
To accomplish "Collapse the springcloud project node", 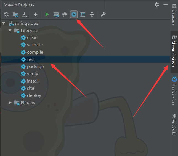I will tap(4, 23).
